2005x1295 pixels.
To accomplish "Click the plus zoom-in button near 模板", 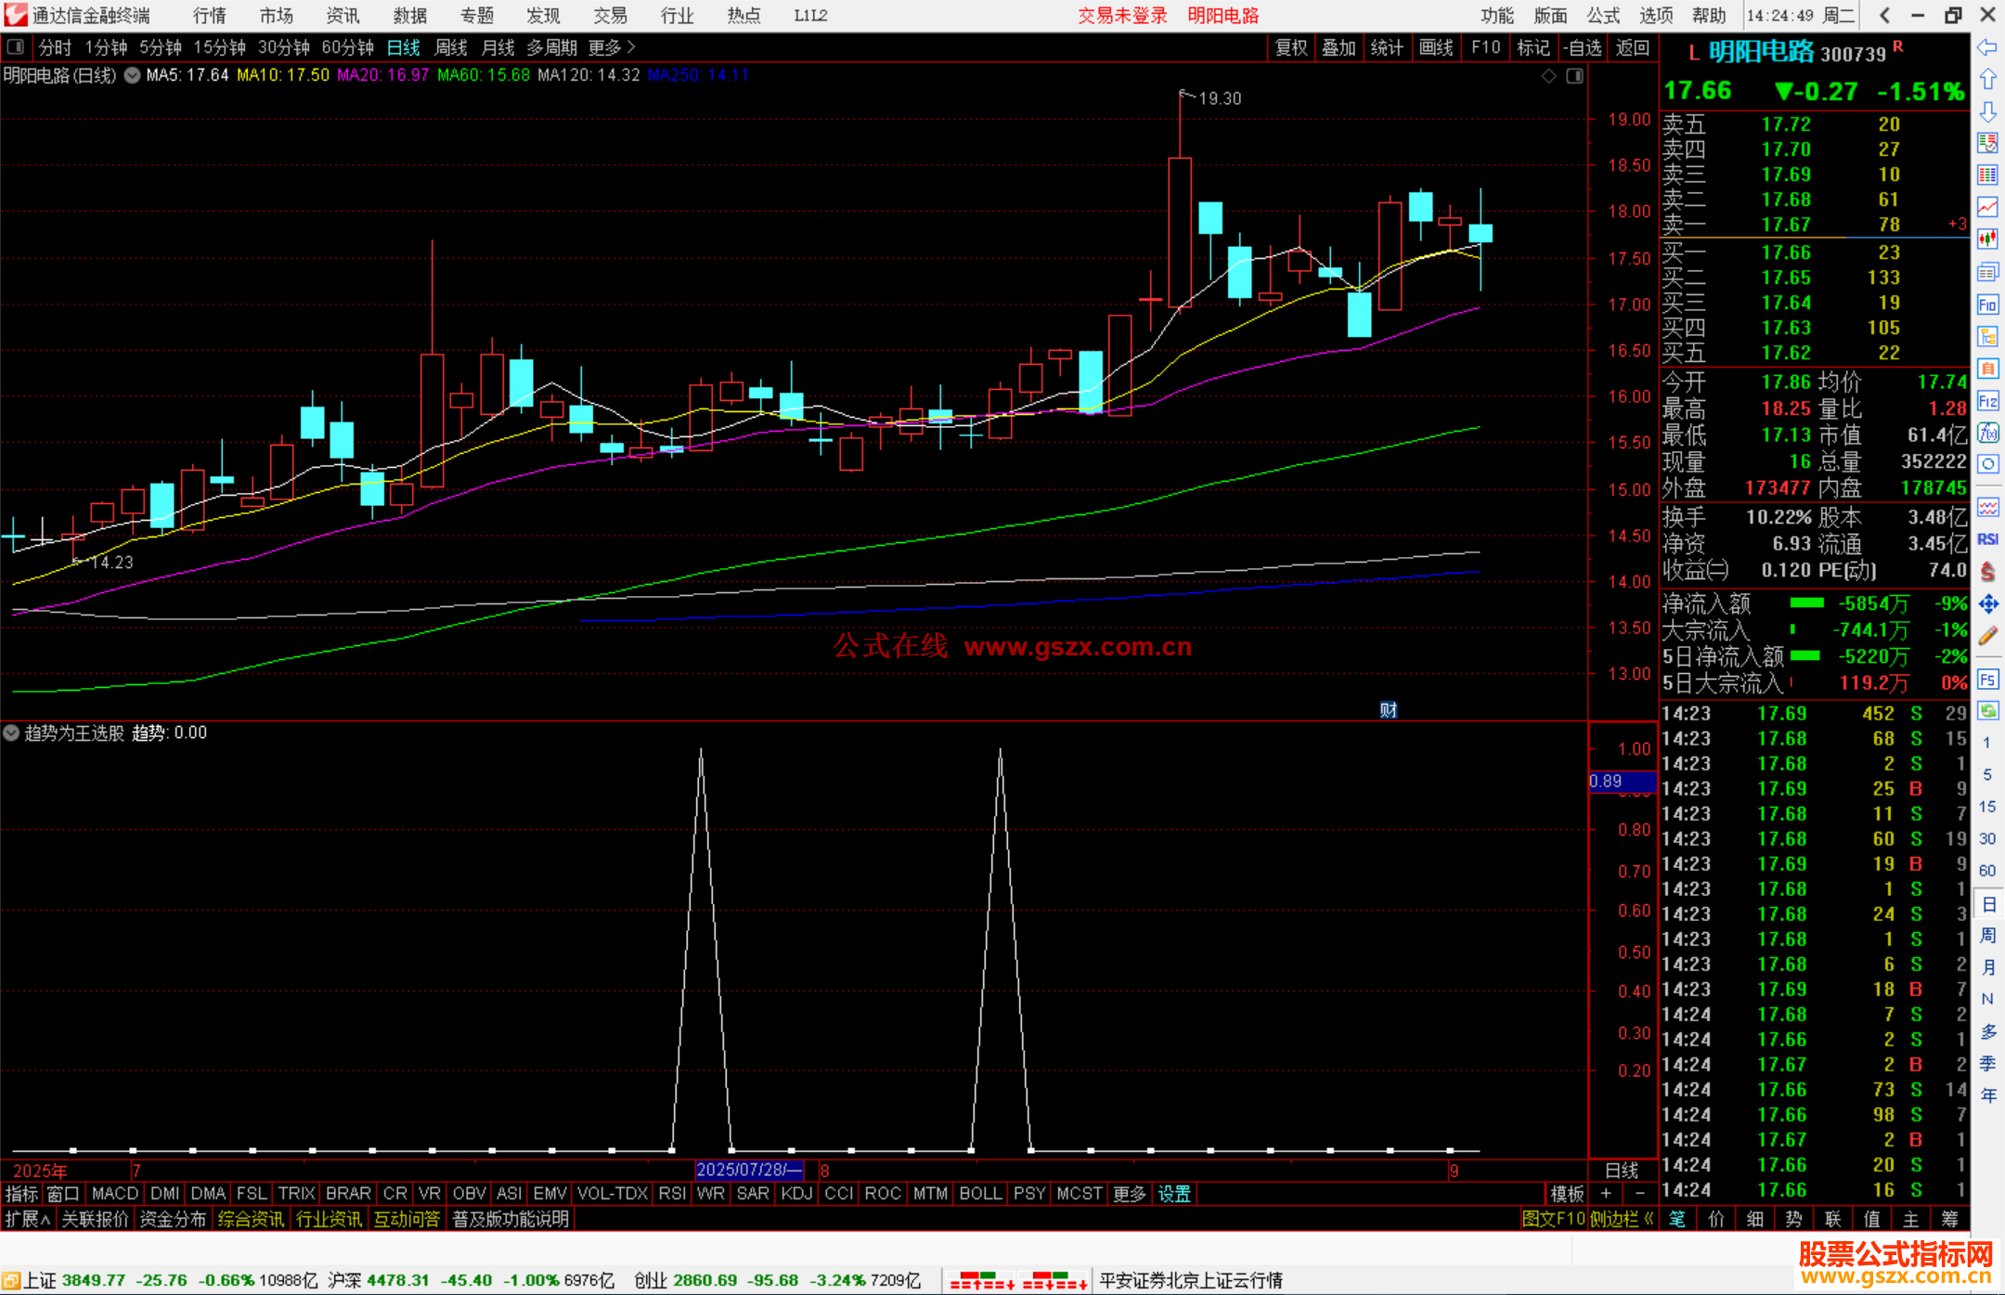I will (x=1606, y=1194).
